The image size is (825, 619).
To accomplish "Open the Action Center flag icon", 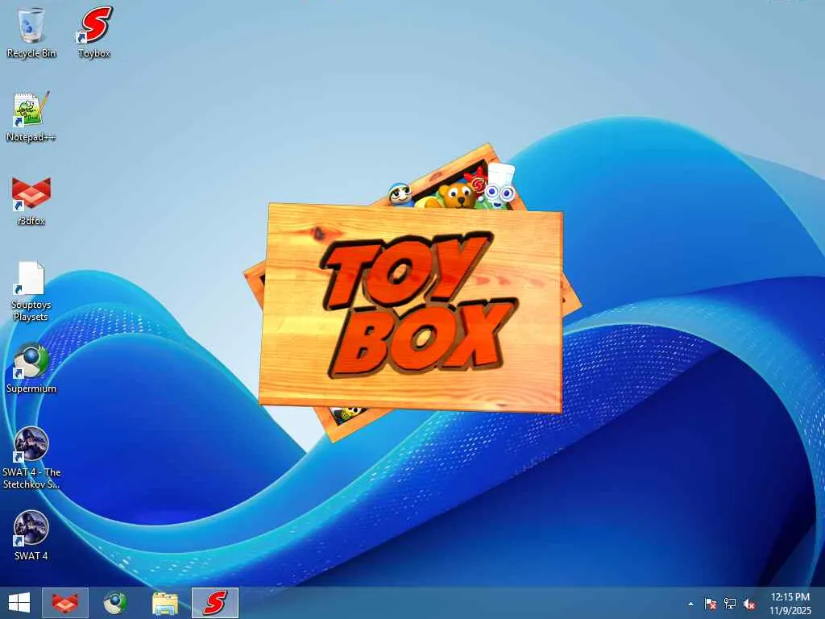I will [711, 604].
